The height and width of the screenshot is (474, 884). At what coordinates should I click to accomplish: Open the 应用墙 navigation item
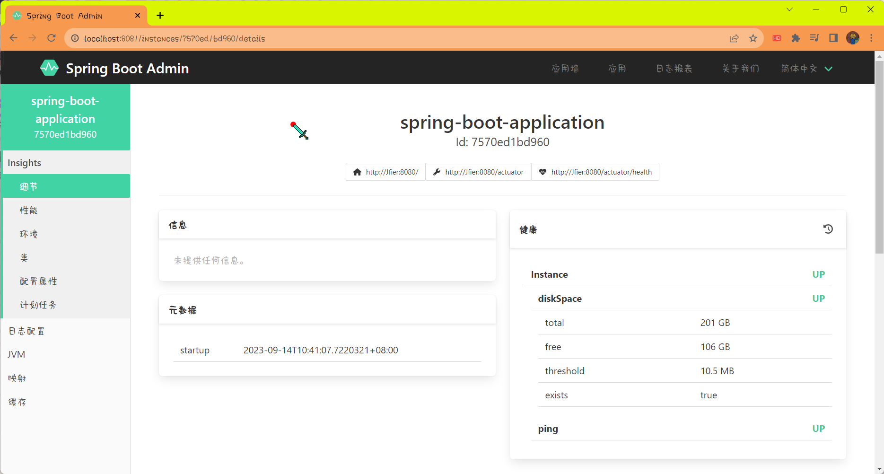[x=565, y=69]
